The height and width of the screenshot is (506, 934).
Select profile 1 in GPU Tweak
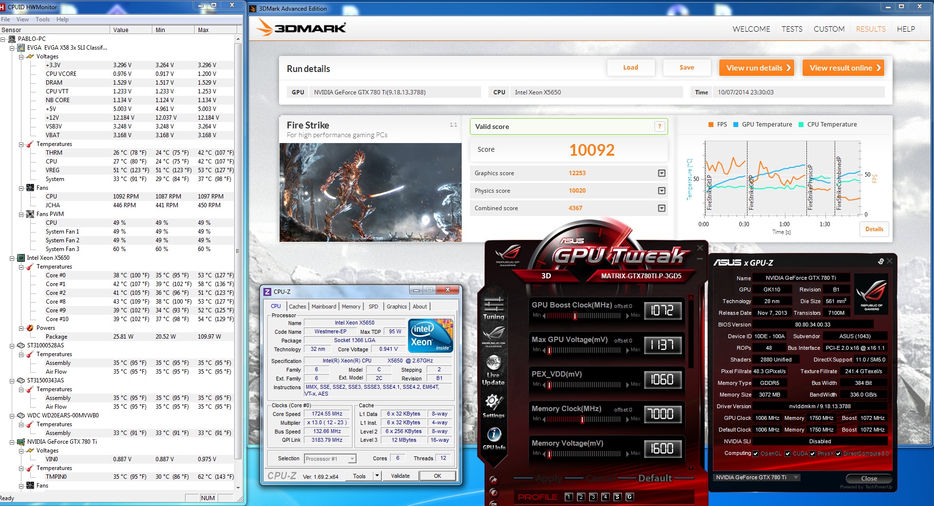pyautogui.click(x=568, y=497)
